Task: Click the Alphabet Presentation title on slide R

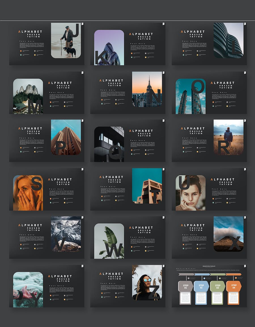Action: point(193,131)
